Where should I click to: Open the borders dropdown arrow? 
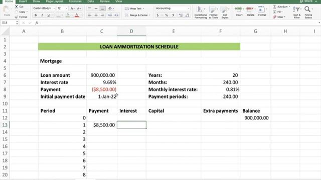pyautogui.click(x=63, y=15)
